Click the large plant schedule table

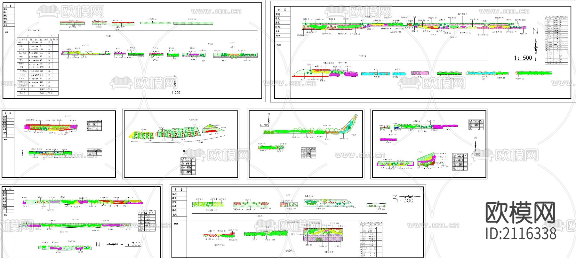(x=38, y=64)
